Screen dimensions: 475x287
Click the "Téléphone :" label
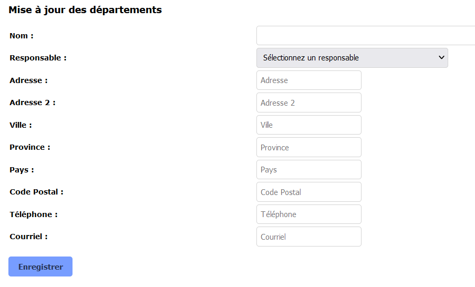point(34,214)
